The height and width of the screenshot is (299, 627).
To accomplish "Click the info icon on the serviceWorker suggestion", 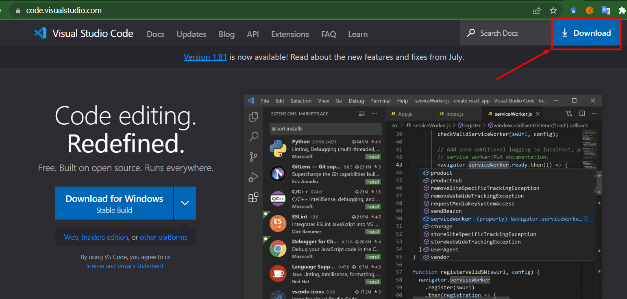I will tap(586, 219).
